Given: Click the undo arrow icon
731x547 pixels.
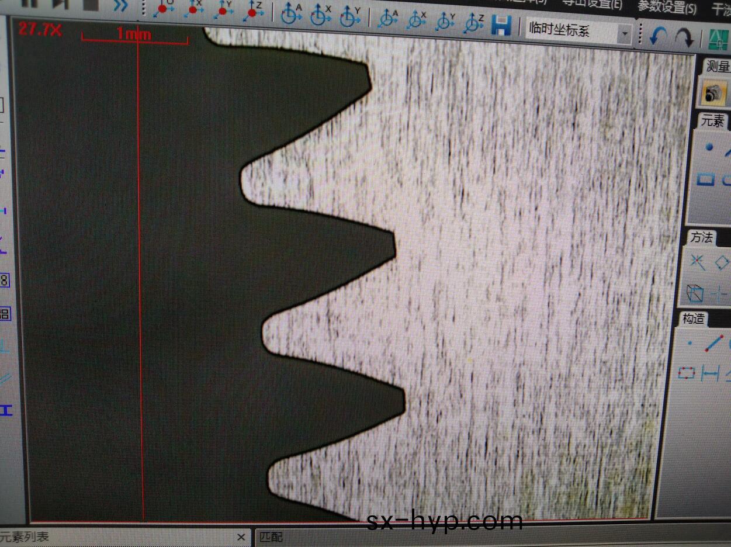Looking at the screenshot, I should pos(659,37).
